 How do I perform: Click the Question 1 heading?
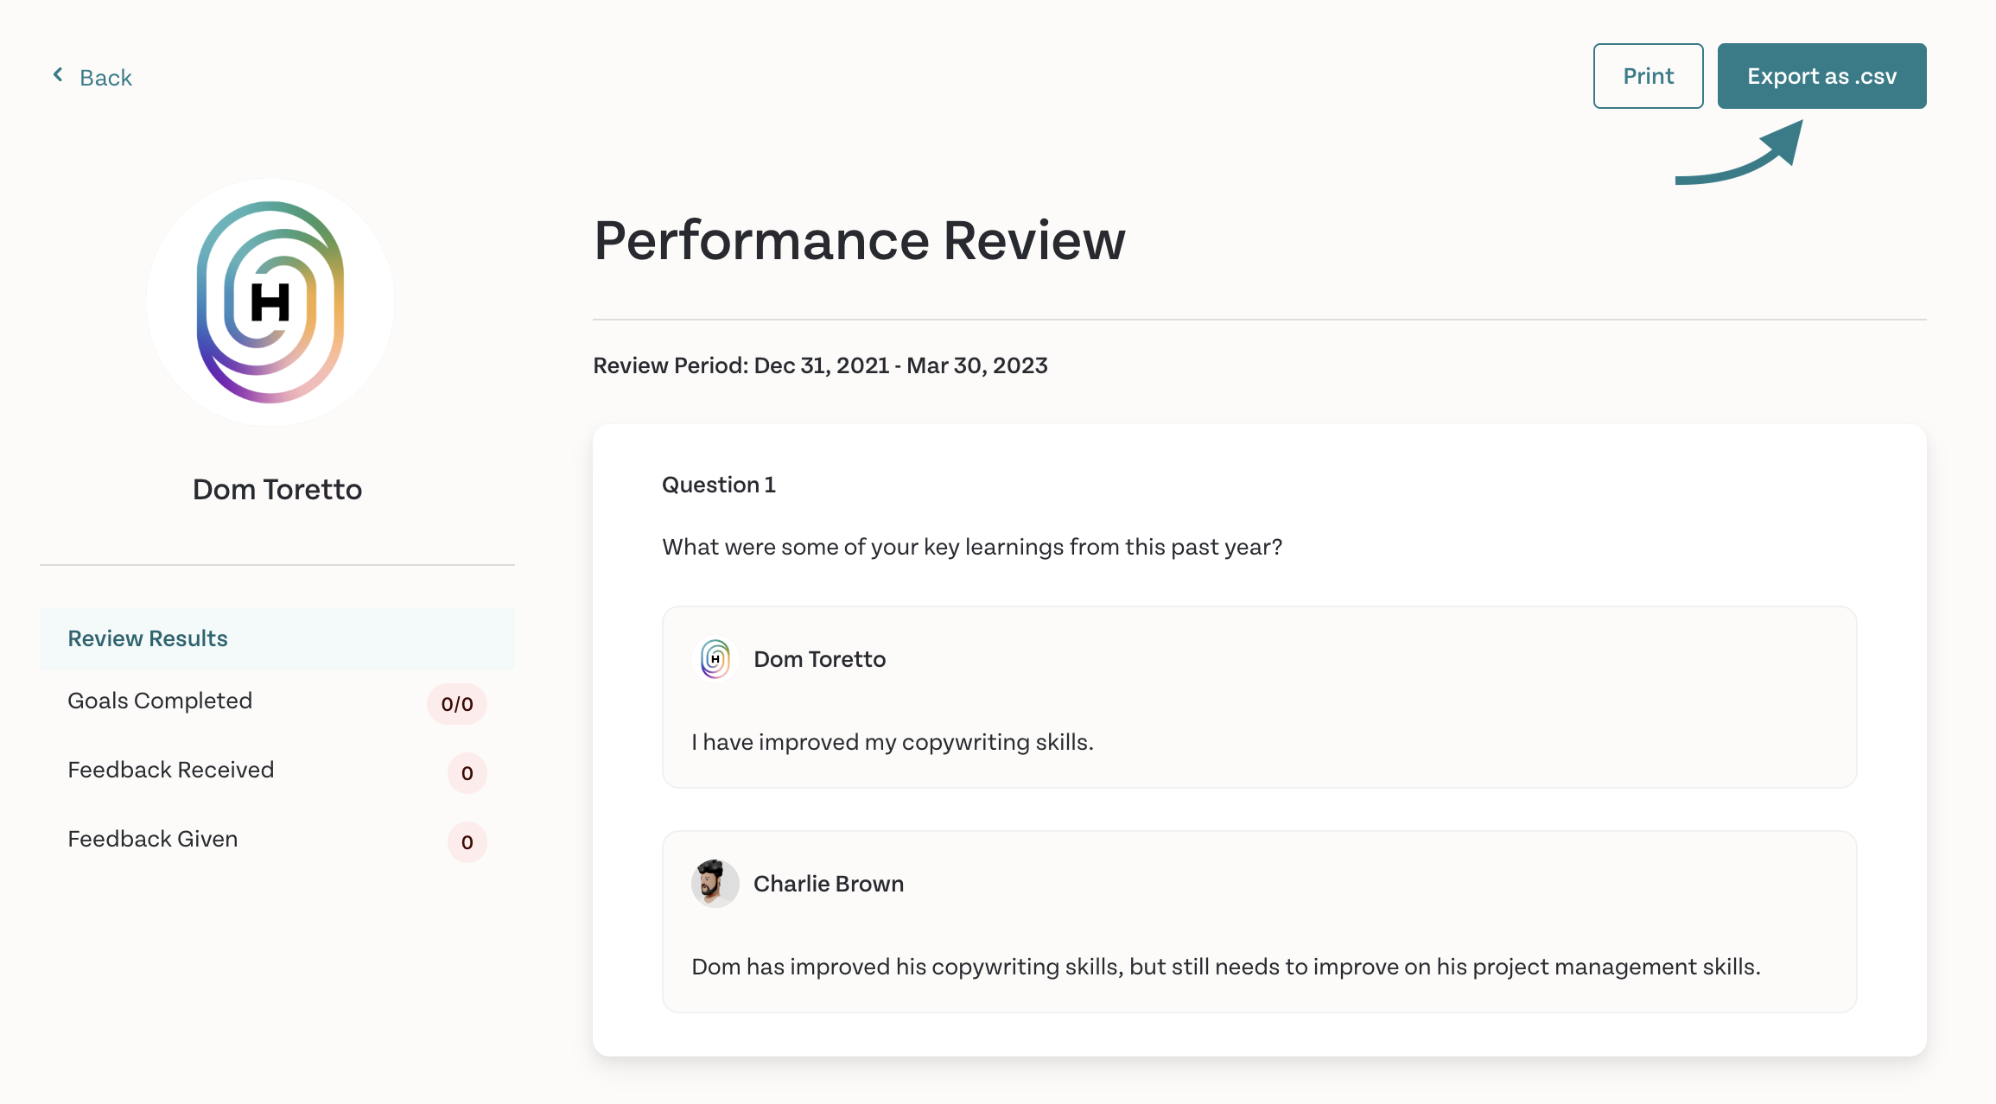coord(719,485)
